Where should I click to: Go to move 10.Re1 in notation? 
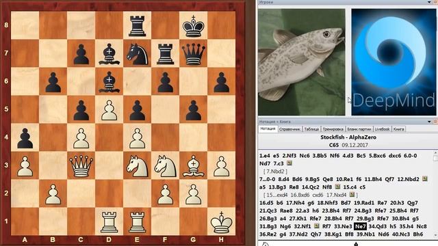tap(345, 179)
